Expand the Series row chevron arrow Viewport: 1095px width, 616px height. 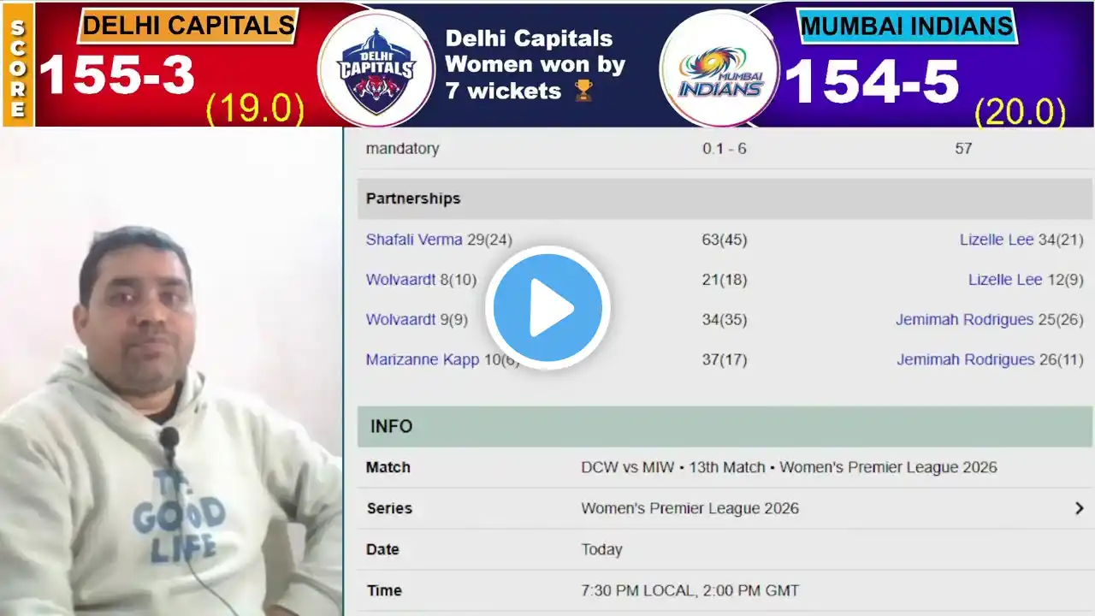click(1079, 508)
